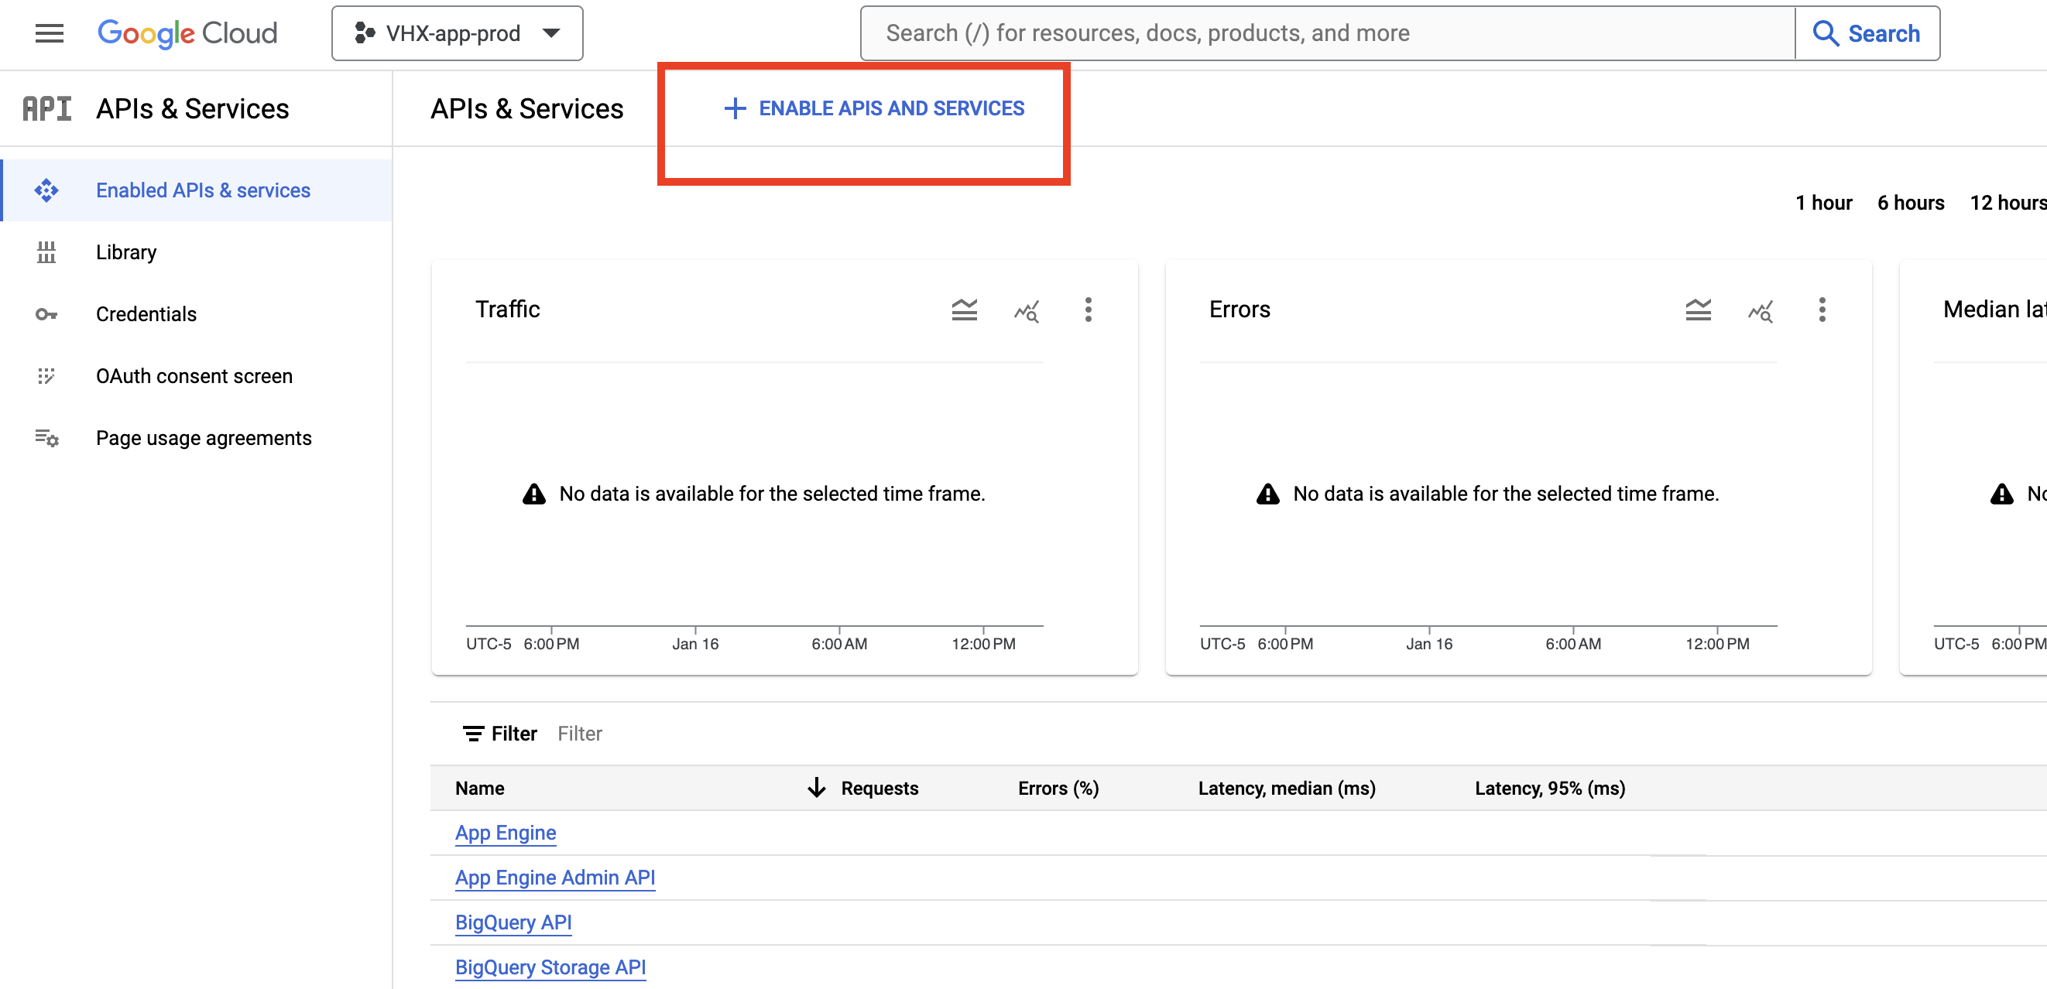Sort by Latency, median (ms) column
Screen dimensions: 2047x989
pos(1287,789)
